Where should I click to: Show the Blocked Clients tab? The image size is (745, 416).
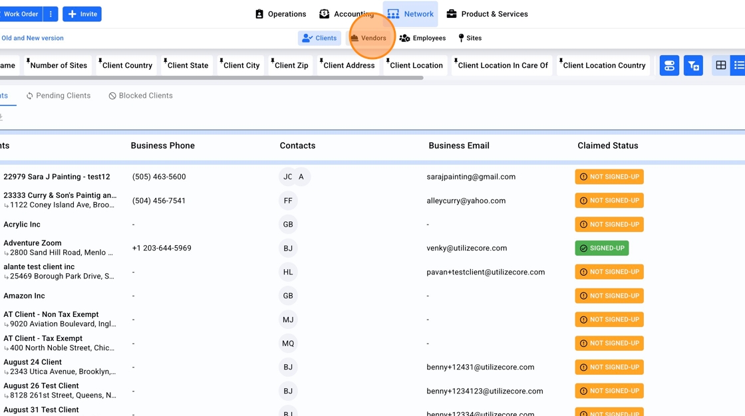click(140, 96)
